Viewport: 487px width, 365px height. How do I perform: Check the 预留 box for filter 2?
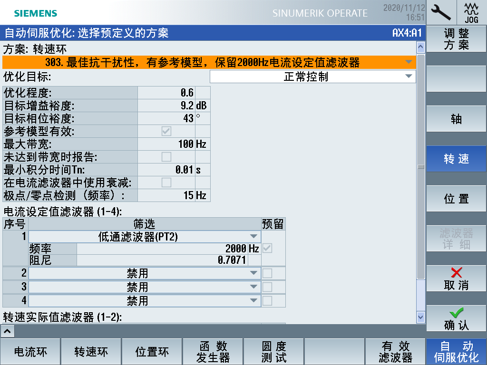(268, 273)
